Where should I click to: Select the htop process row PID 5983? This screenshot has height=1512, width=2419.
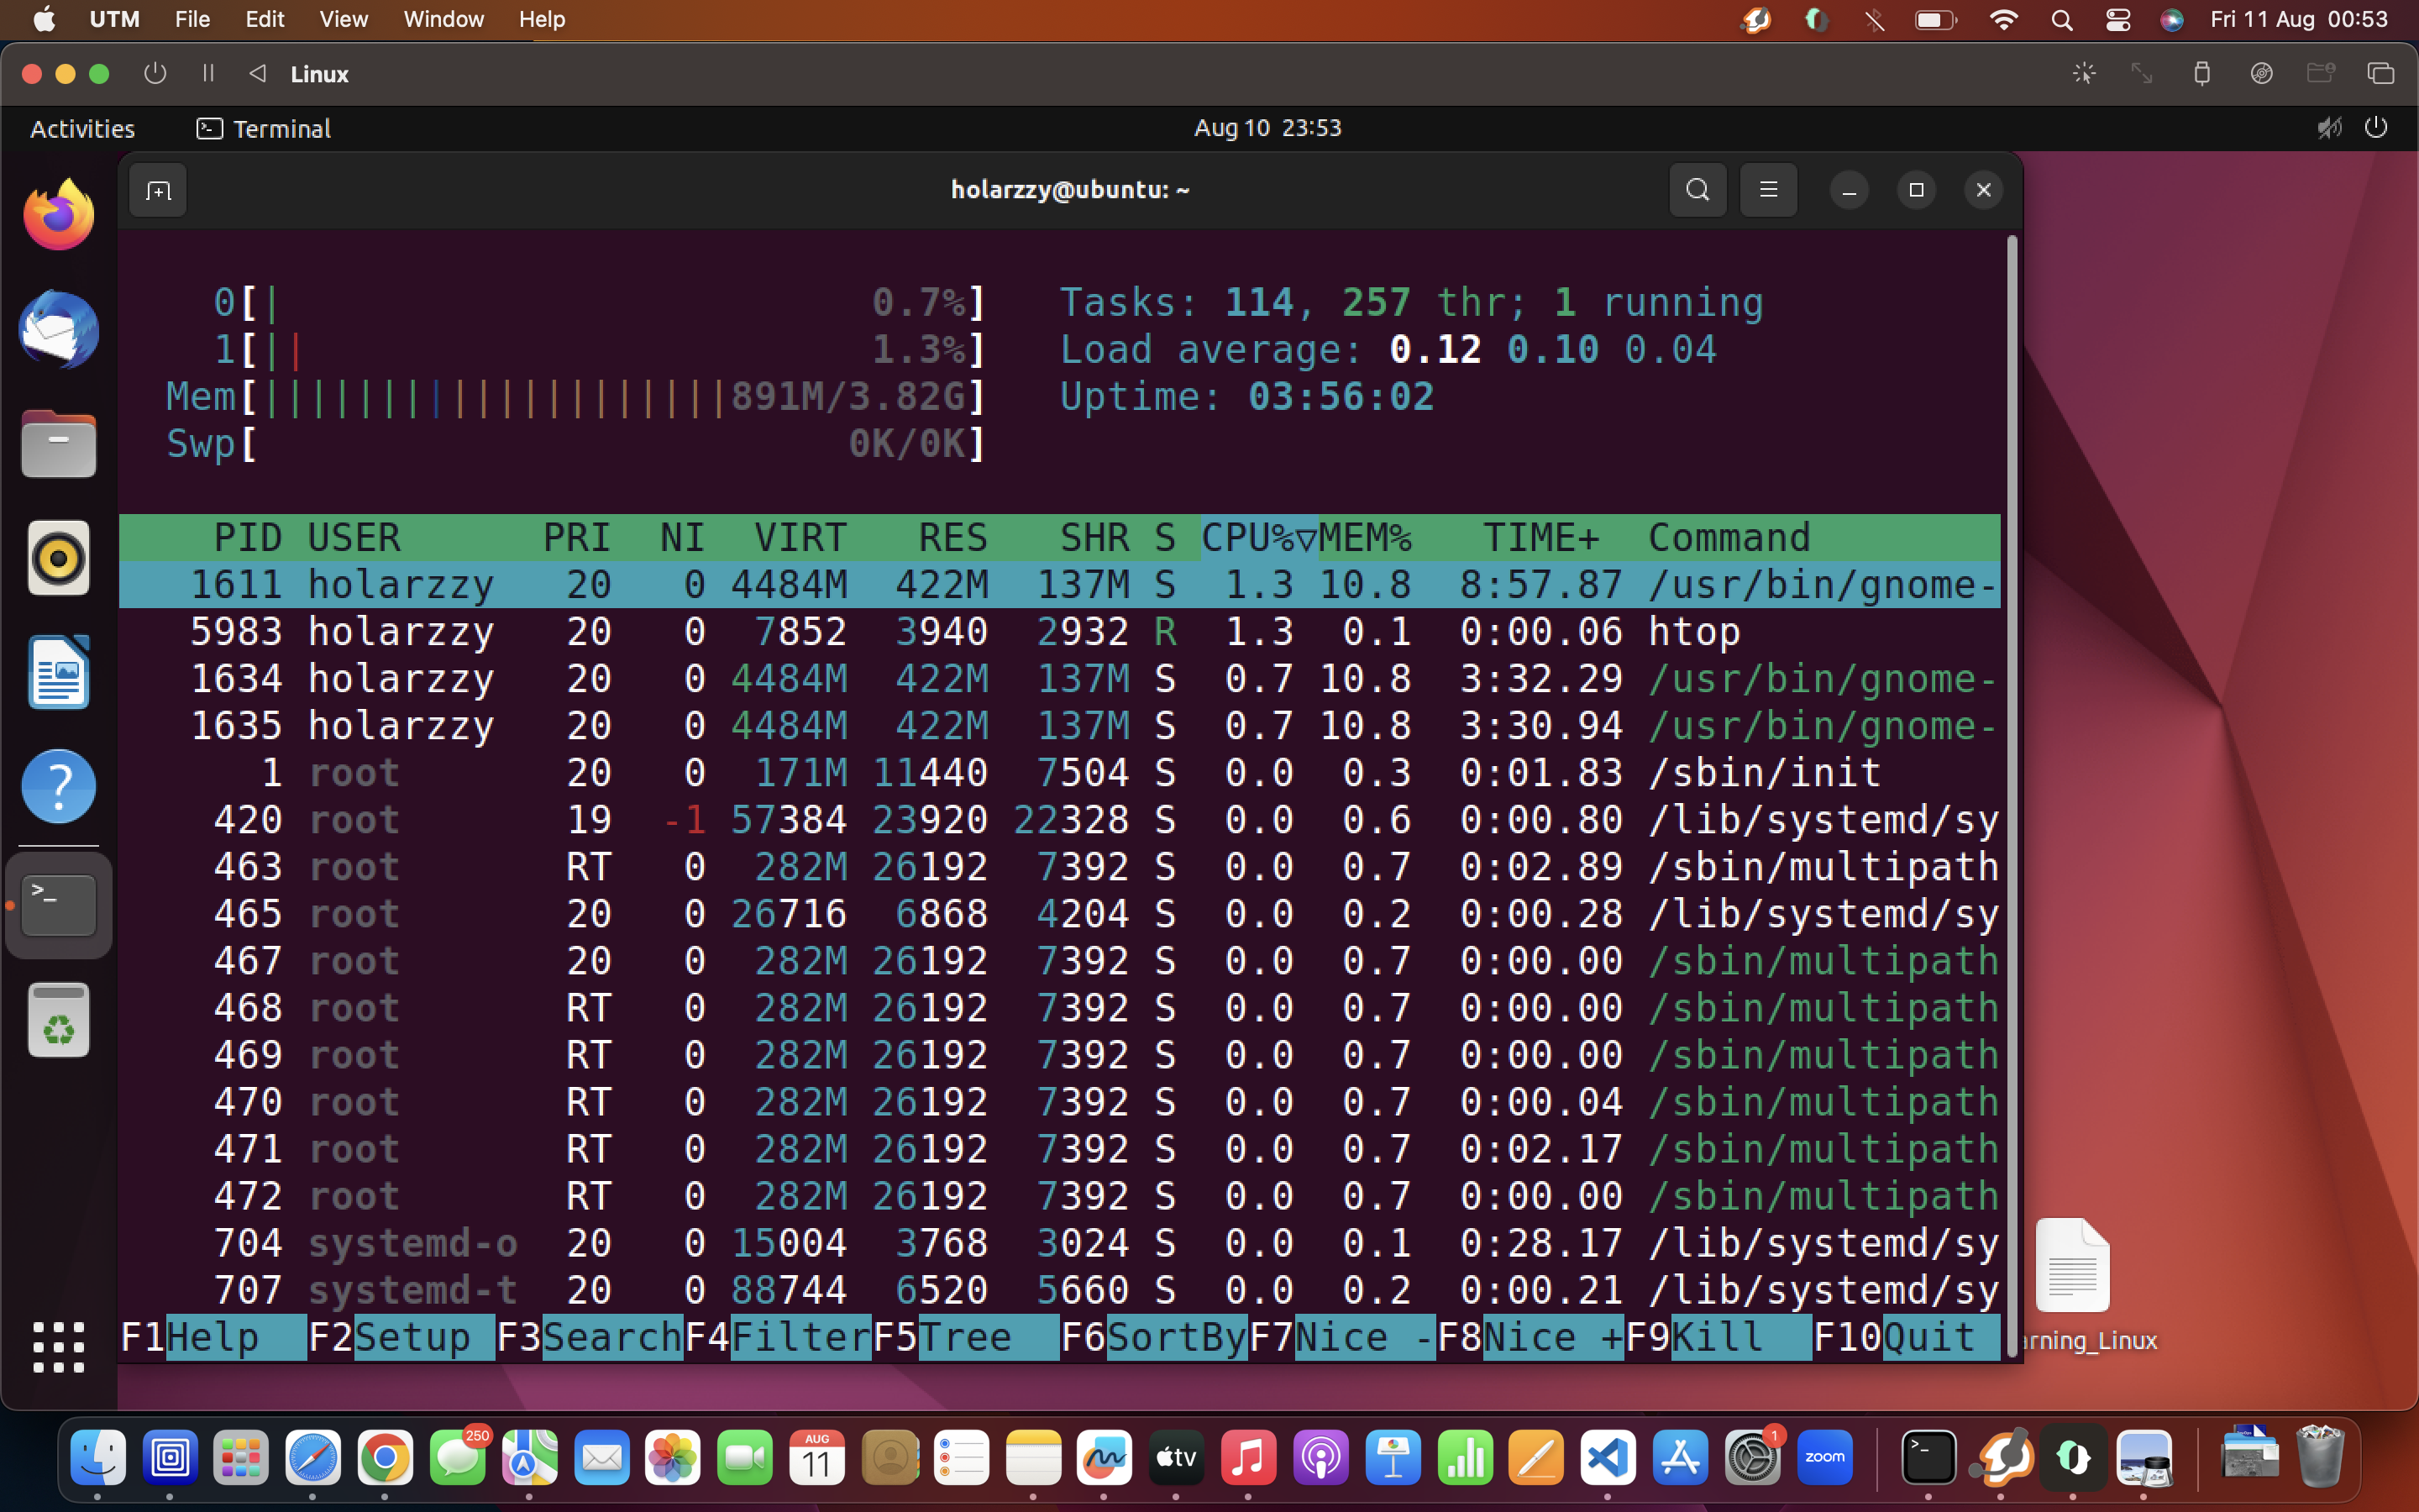[x=1059, y=632]
